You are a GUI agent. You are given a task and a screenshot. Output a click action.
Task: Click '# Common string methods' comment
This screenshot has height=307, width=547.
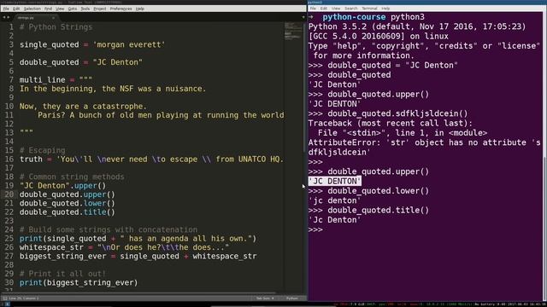[72, 177]
